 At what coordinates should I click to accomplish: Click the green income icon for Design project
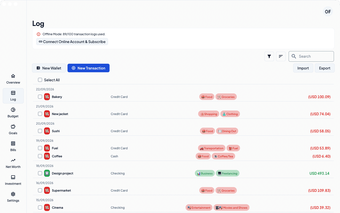tap(47, 173)
